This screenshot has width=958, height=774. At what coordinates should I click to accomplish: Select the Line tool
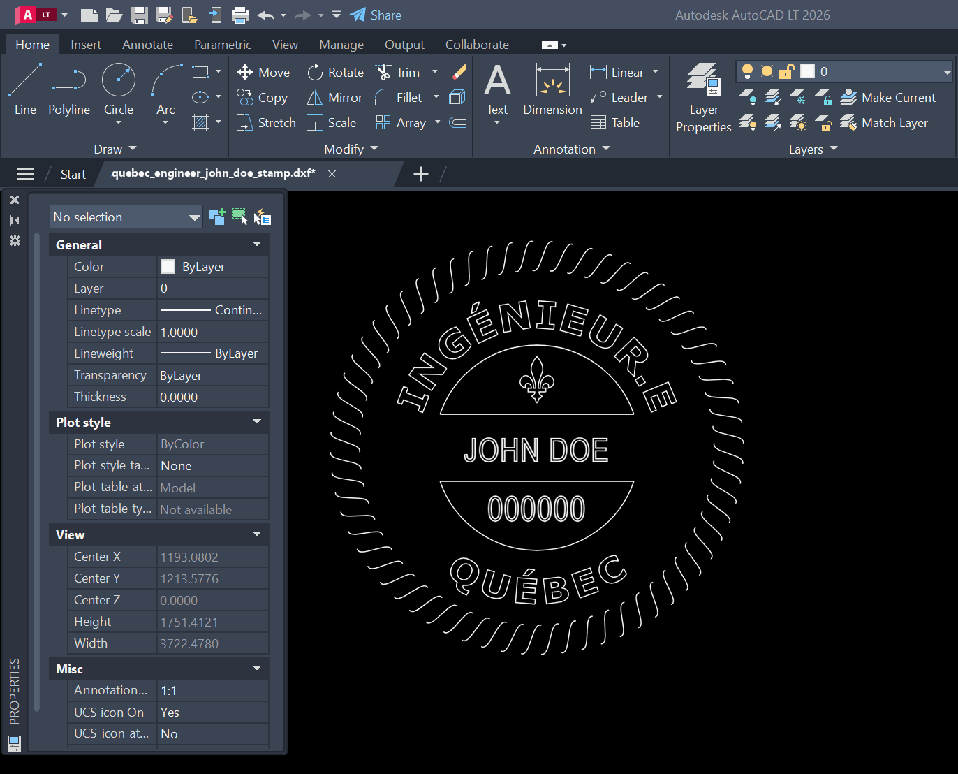pyautogui.click(x=25, y=89)
